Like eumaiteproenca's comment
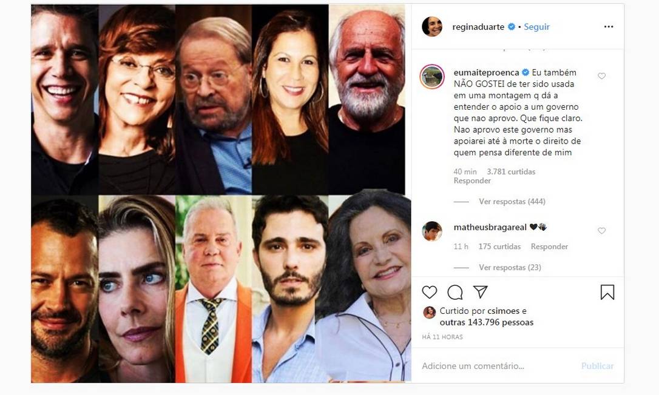 pos(602,76)
